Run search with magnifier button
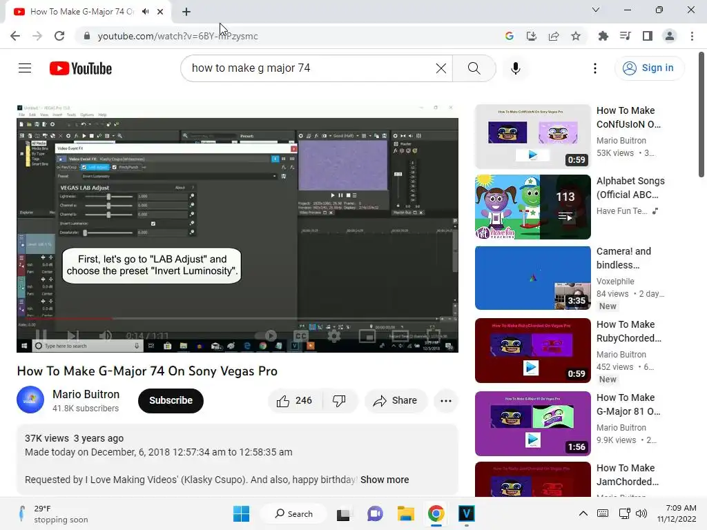 (x=474, y=68)
